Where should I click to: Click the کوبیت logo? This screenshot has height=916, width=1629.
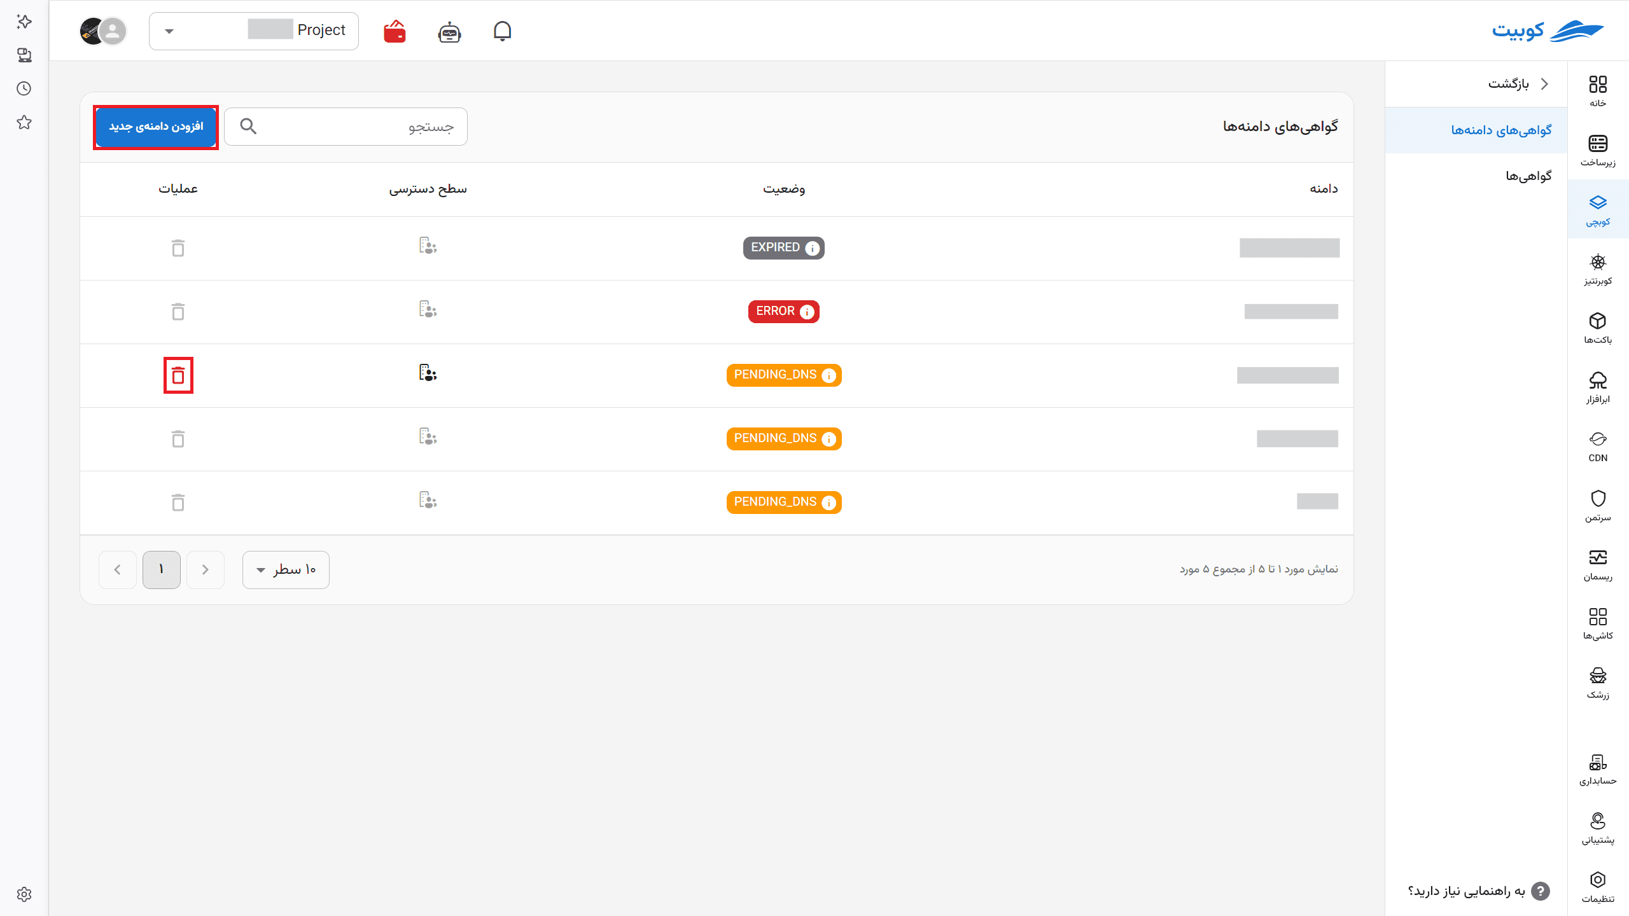point(1548,31)
